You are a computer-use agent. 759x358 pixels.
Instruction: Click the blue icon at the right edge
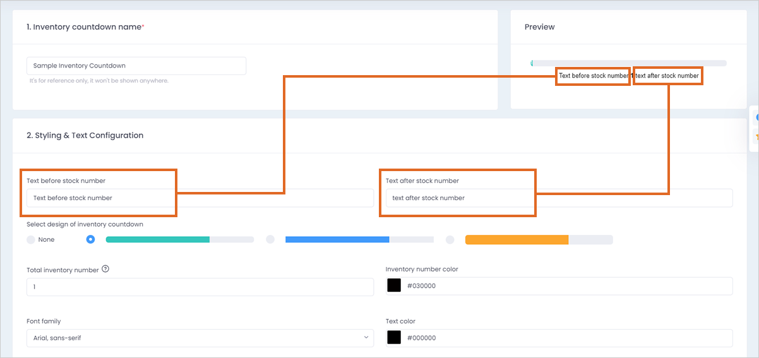(756, 118)
